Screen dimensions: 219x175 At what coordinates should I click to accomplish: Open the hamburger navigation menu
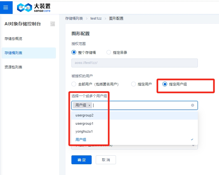[6, 7]
